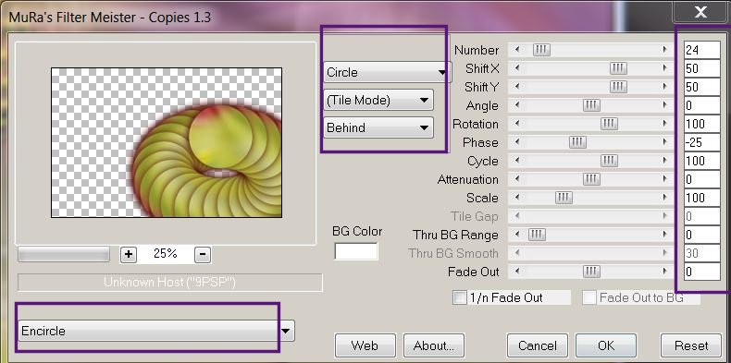This screenshot has width=731, height=363.
Task: Open the Circle shape dropdown
Action: [387, 72]
